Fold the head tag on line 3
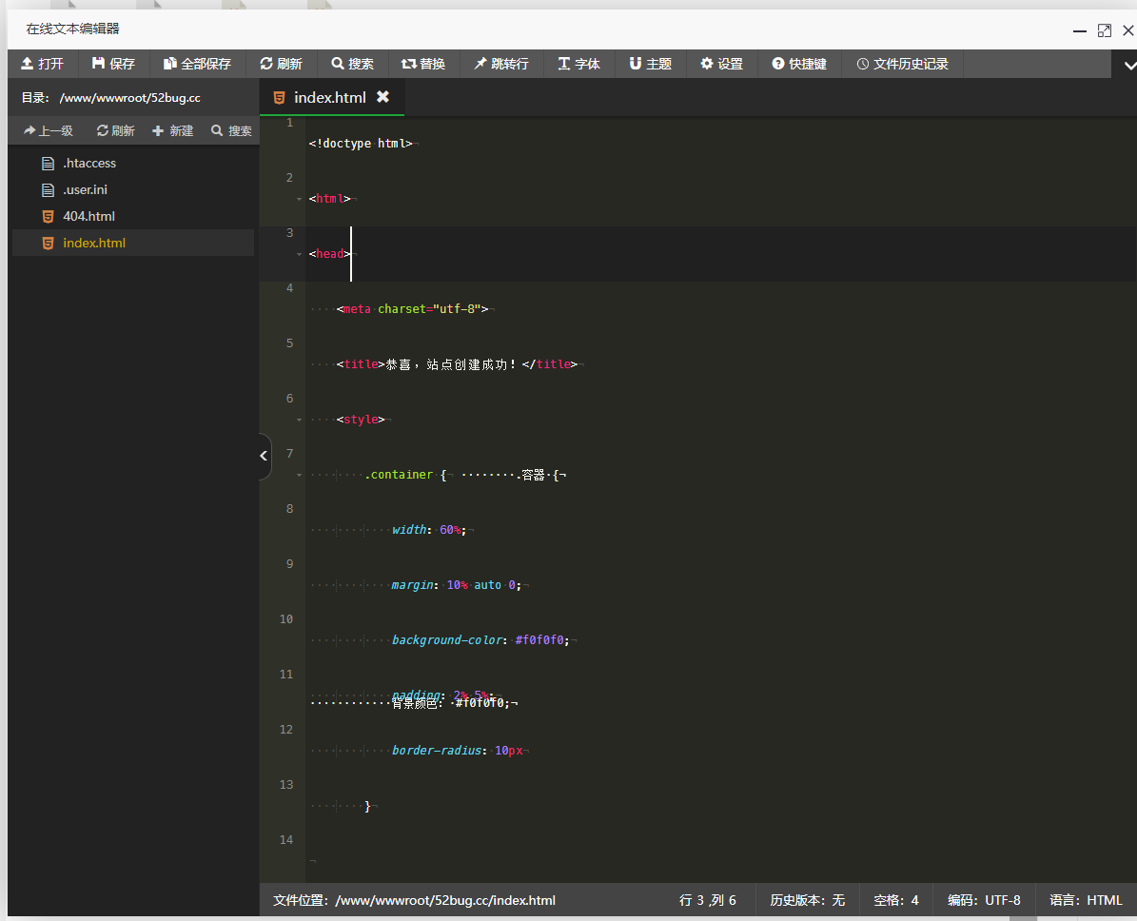 (x=299, y=254)
